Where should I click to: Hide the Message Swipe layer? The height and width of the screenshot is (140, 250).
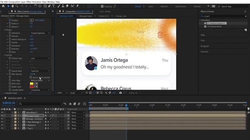pyautogui.click(x=2, y=115)
